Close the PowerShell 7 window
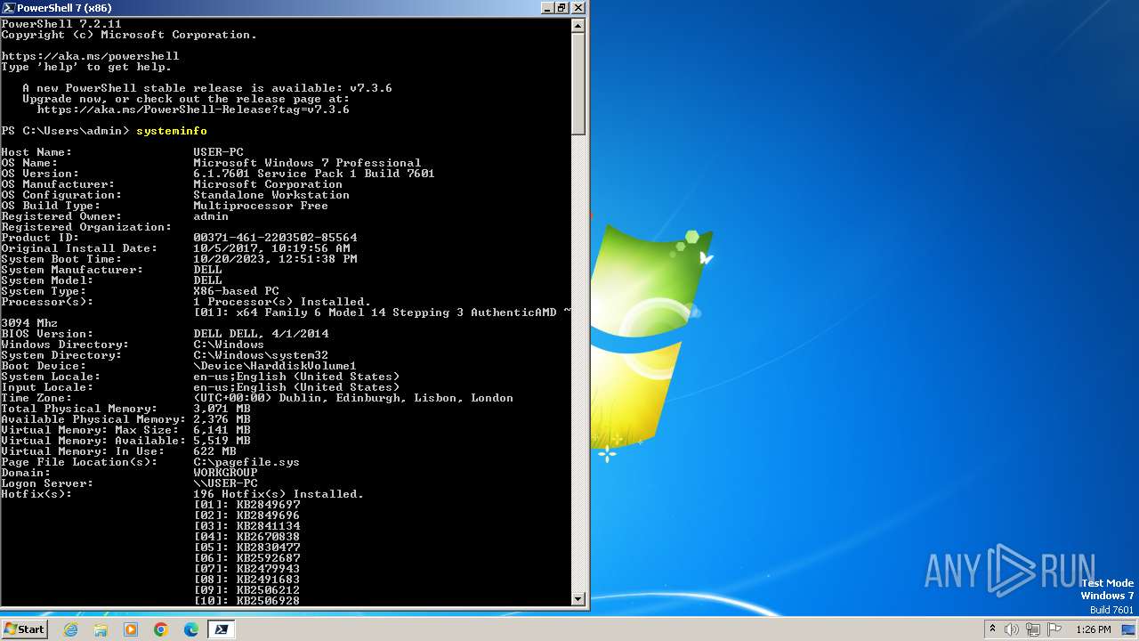The height and width of the screenshot is (641, 1139). pos(578,7)
